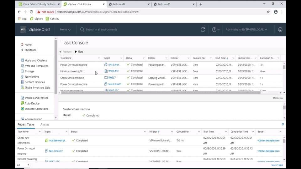Open vcenter.example.com server link for Power On task

point(268,151)
